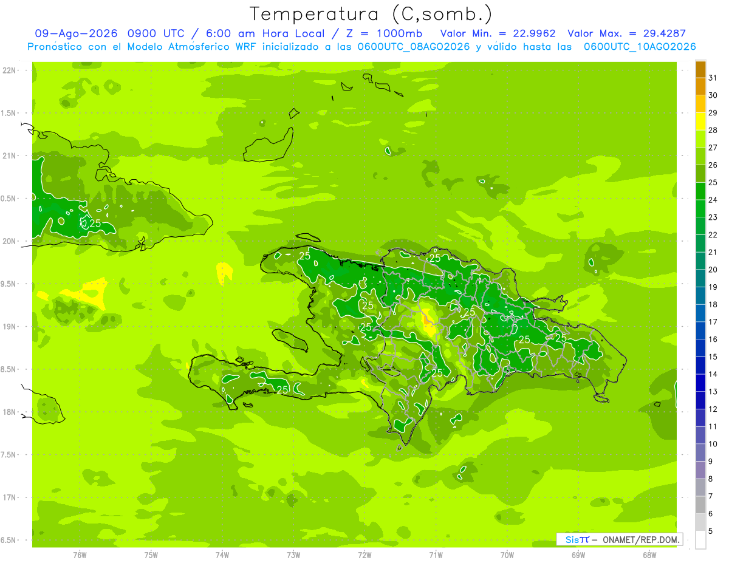Click the legend label "23"
The image size is (729, 563).
pyautogui.click(x=713, y=217)
